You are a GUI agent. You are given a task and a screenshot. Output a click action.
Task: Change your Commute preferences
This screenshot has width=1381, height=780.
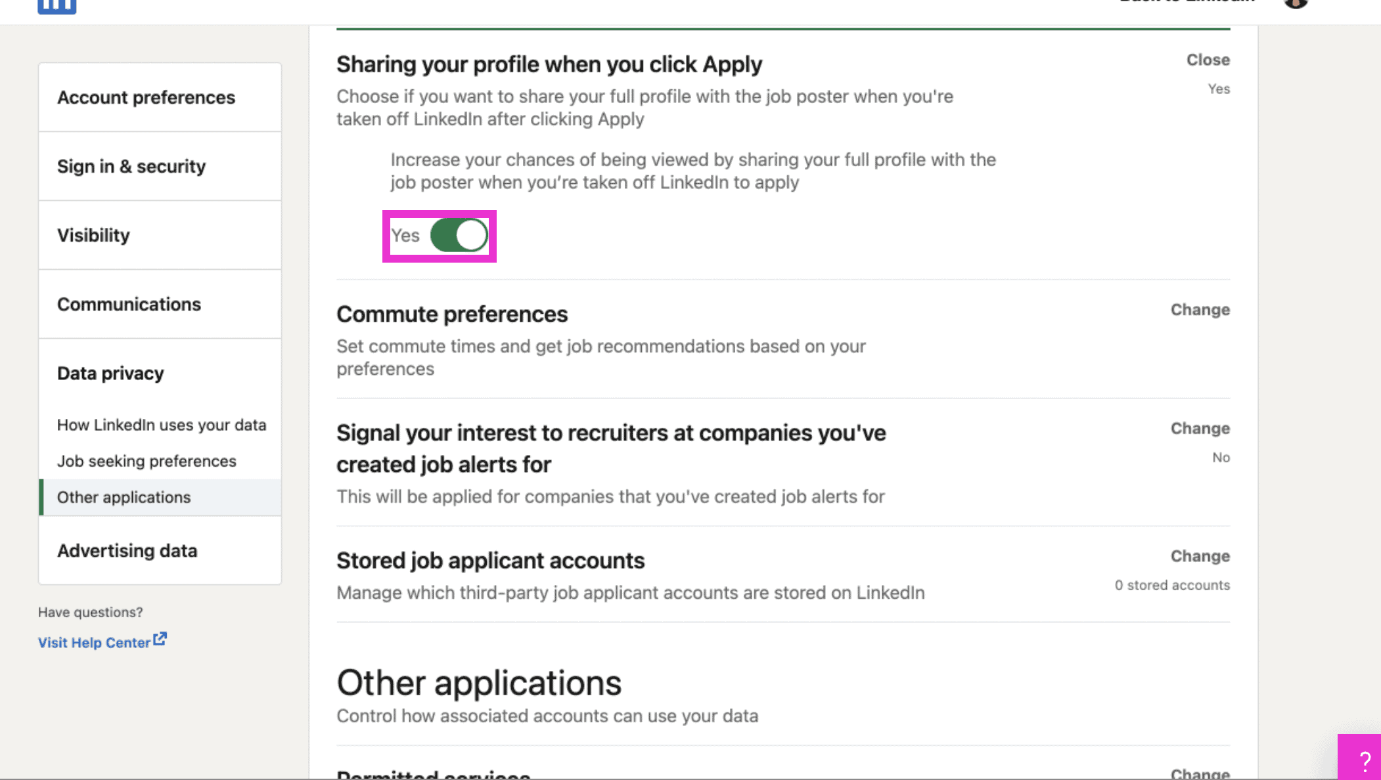point(1200,309)
